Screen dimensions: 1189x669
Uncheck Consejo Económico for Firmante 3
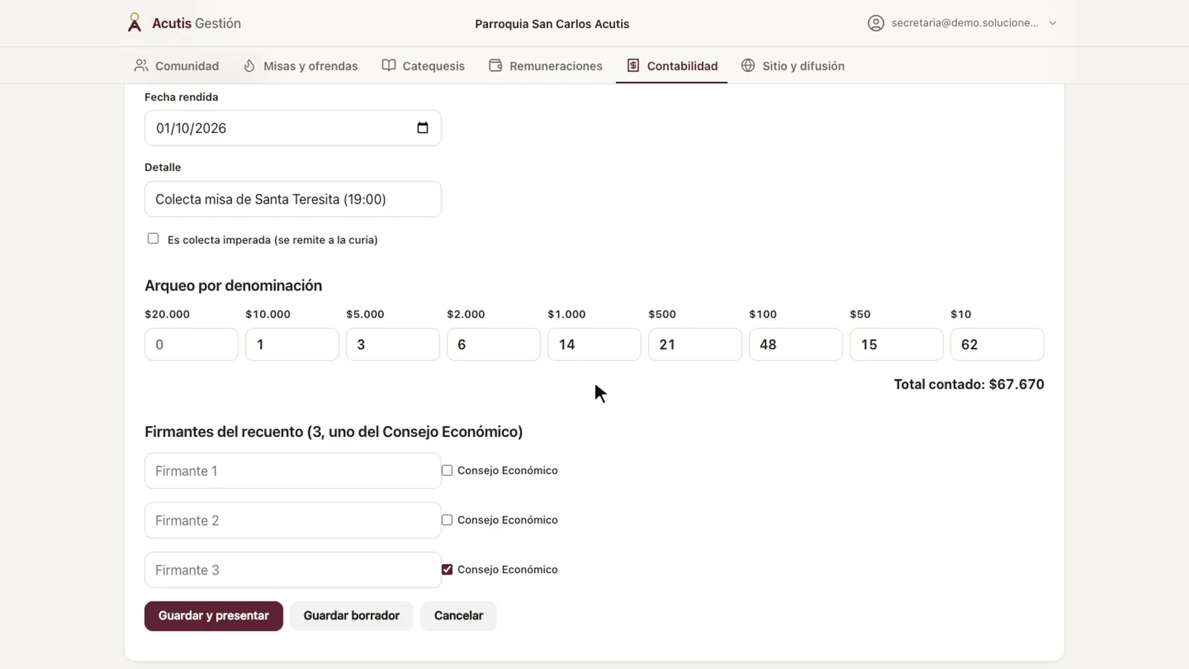(x=447, y=569)
